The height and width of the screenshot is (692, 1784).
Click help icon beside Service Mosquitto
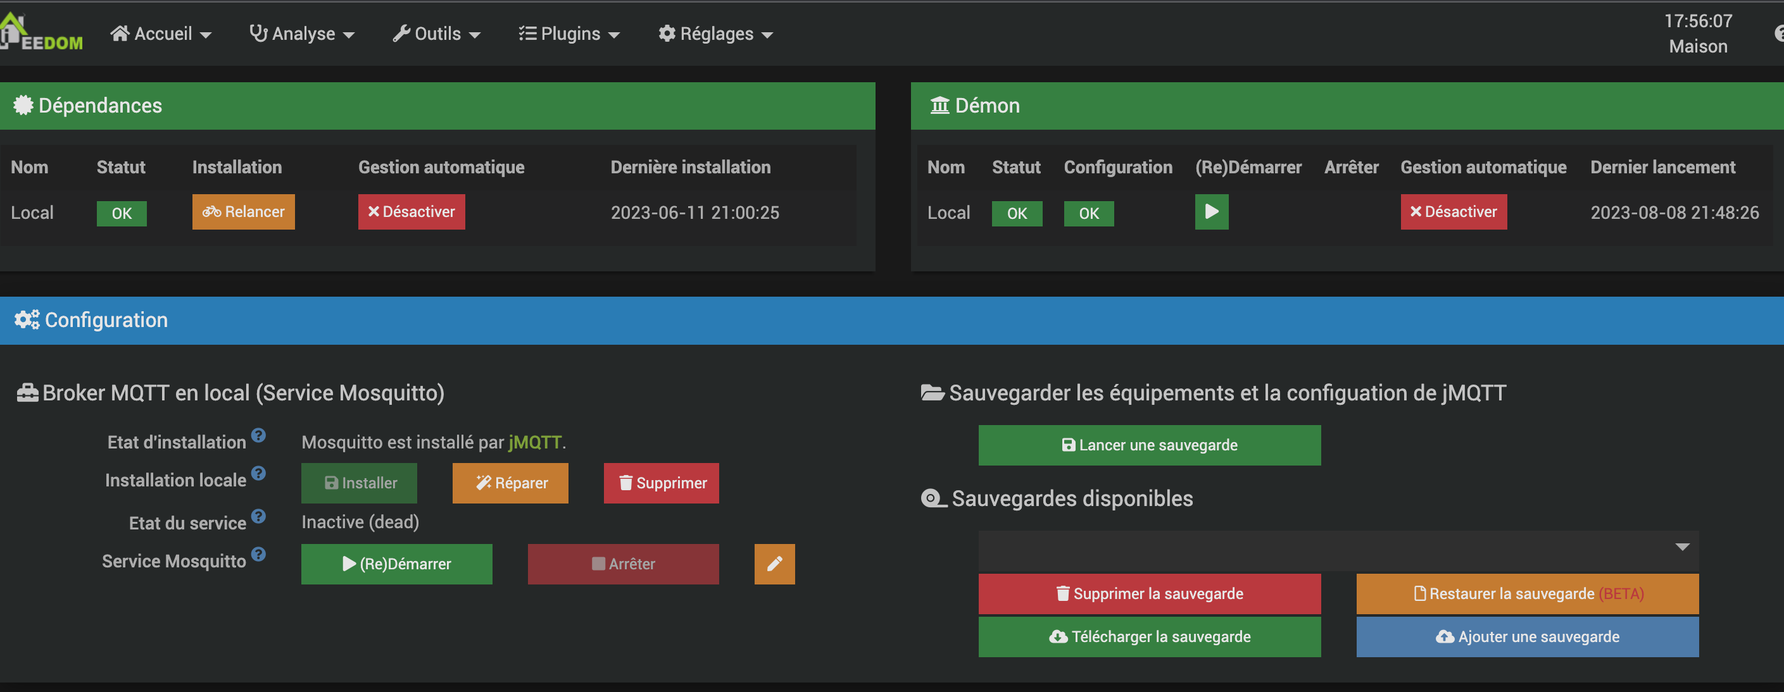point(258,554)
